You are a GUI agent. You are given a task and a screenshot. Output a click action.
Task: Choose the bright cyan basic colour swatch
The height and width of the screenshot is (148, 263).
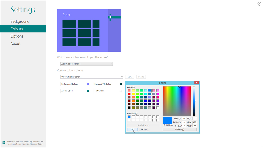tap(145, 94)
